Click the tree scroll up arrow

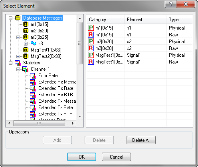coord(80,18)
